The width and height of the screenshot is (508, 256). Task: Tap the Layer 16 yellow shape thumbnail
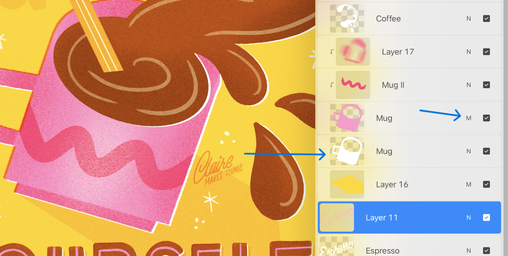[347, 184]
